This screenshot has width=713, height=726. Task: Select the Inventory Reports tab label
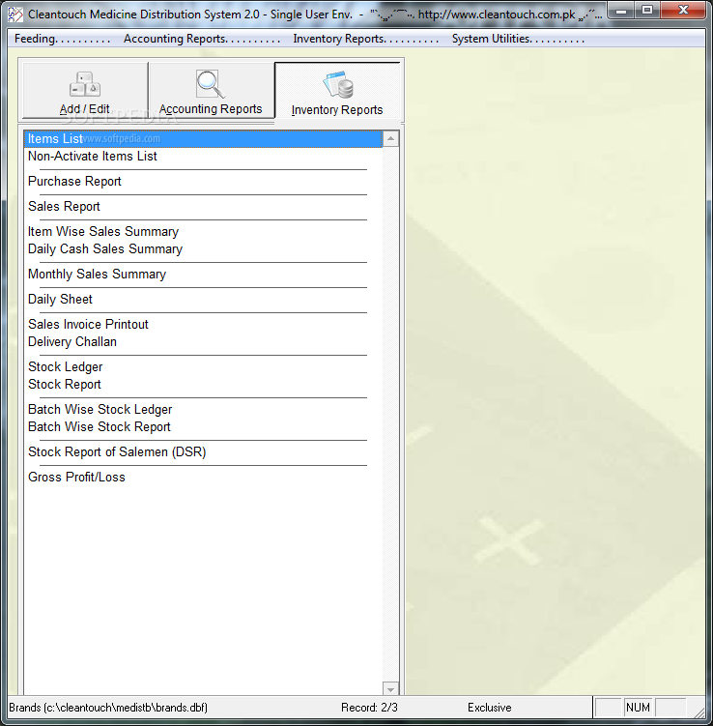click(337, 110)
